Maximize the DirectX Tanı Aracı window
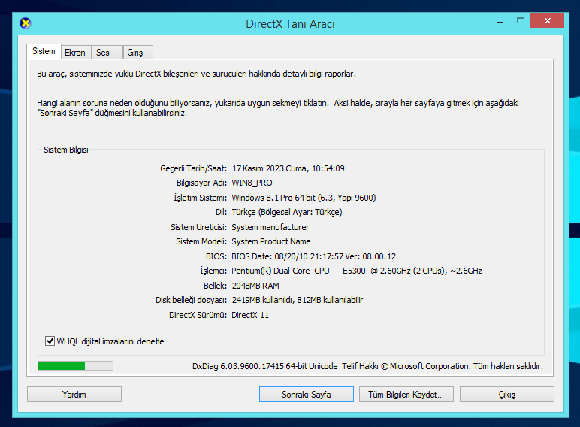580x427 pixels. 521,21
